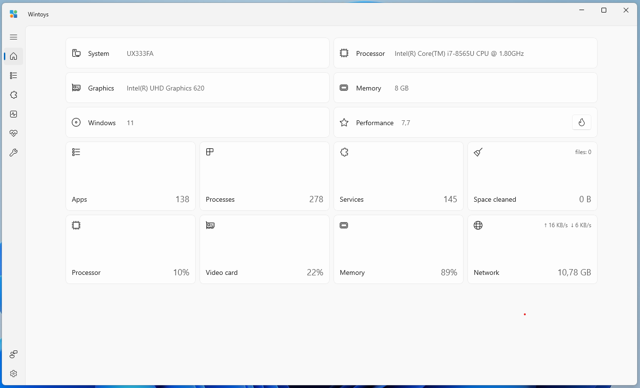
Task: Click the chip icon in Processor usage tile
Action: [76, 225]
